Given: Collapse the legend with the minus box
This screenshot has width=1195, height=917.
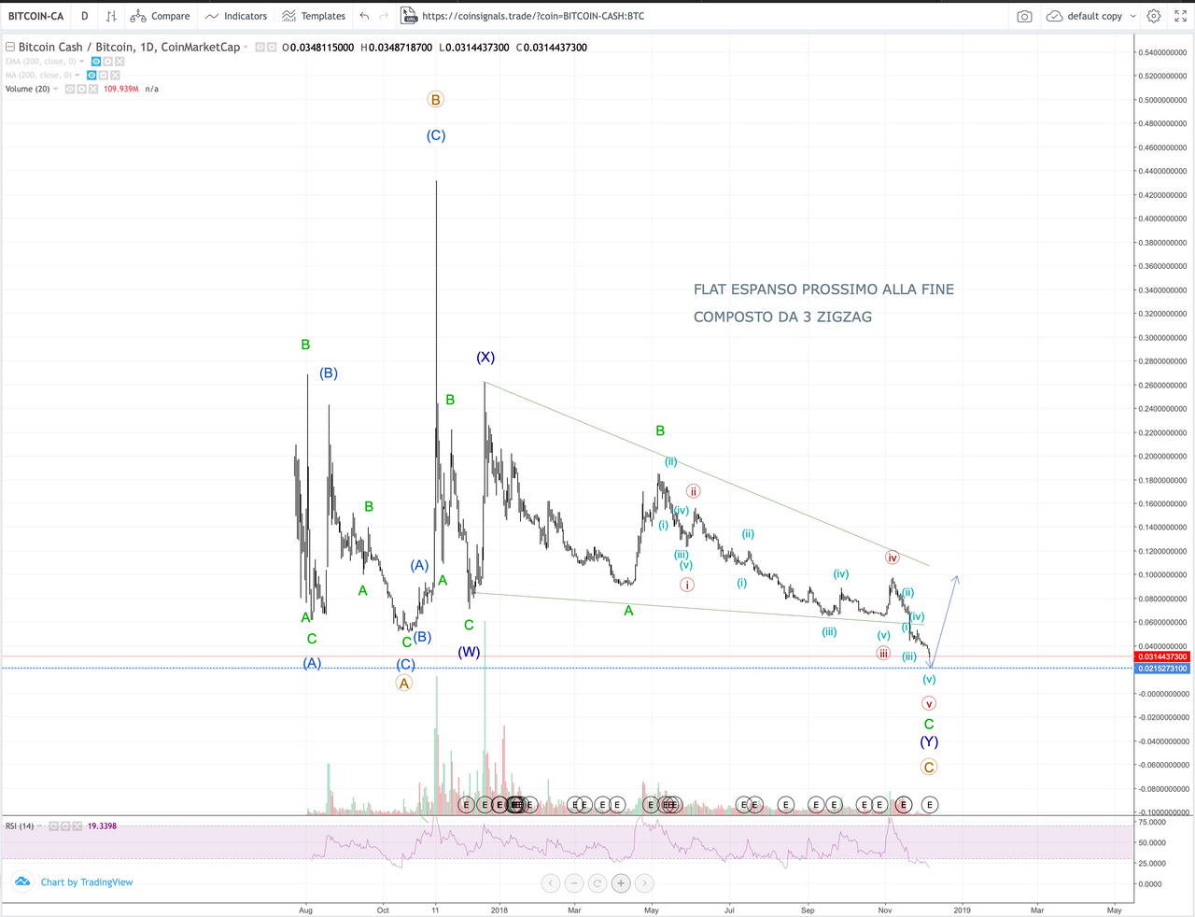Looking at the screenshot, I should coord(10,47).
